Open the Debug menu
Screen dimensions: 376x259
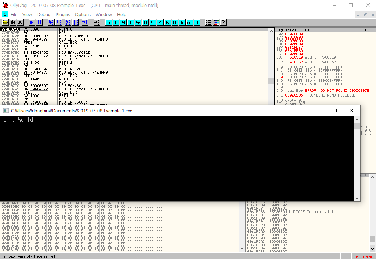point(44,15)
